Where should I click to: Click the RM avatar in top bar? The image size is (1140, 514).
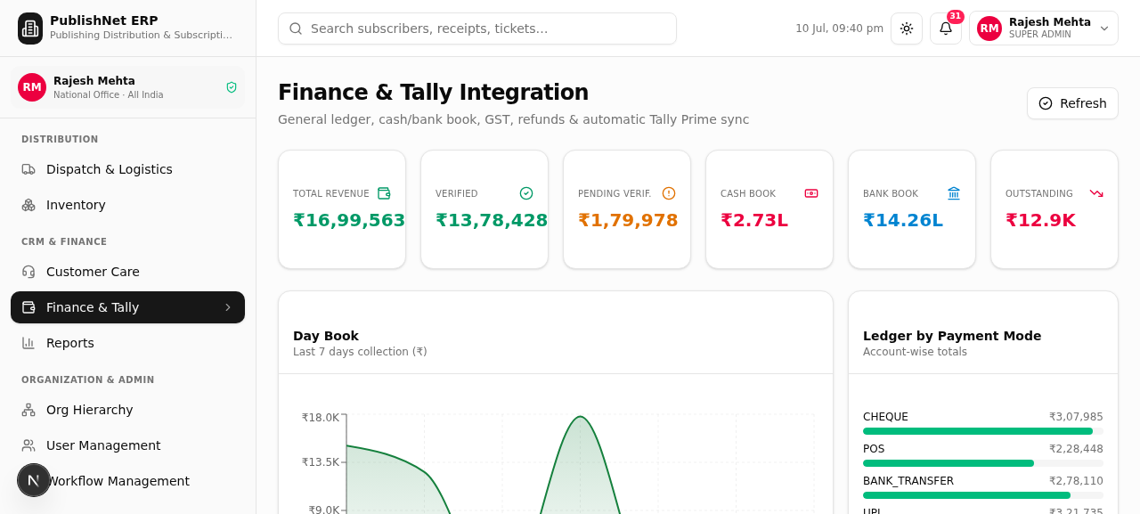[989, 29]
